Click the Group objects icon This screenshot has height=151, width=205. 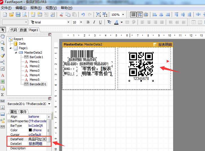click(98, 14)
